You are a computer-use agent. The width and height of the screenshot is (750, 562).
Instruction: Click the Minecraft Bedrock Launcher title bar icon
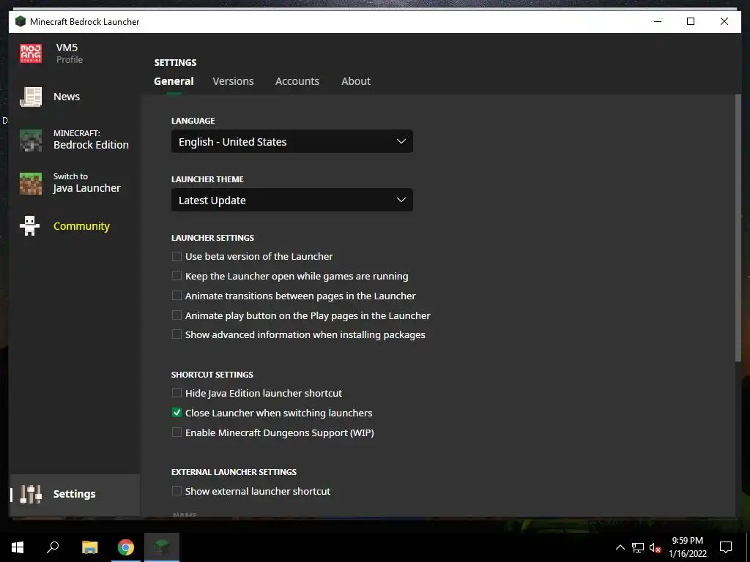(20, 21)
